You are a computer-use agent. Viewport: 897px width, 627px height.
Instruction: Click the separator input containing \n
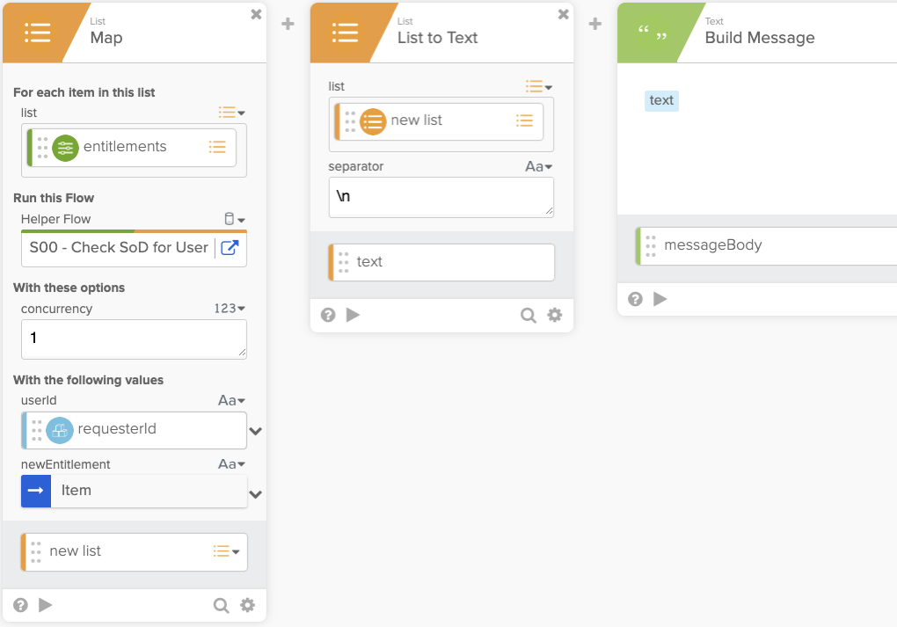[x=440, y=197]
